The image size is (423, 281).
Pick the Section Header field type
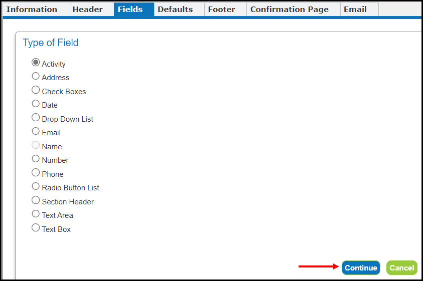coord(36,200)
